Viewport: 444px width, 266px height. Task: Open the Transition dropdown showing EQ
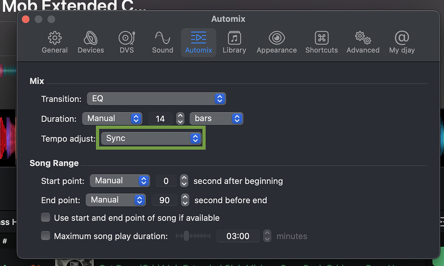coord(156,98)
